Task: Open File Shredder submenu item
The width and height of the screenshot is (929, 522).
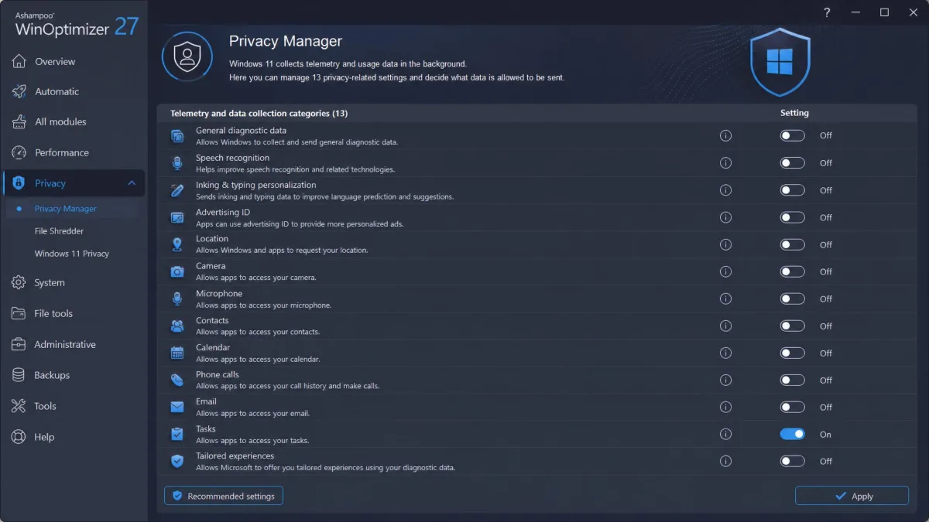Action: pos(59,231)
